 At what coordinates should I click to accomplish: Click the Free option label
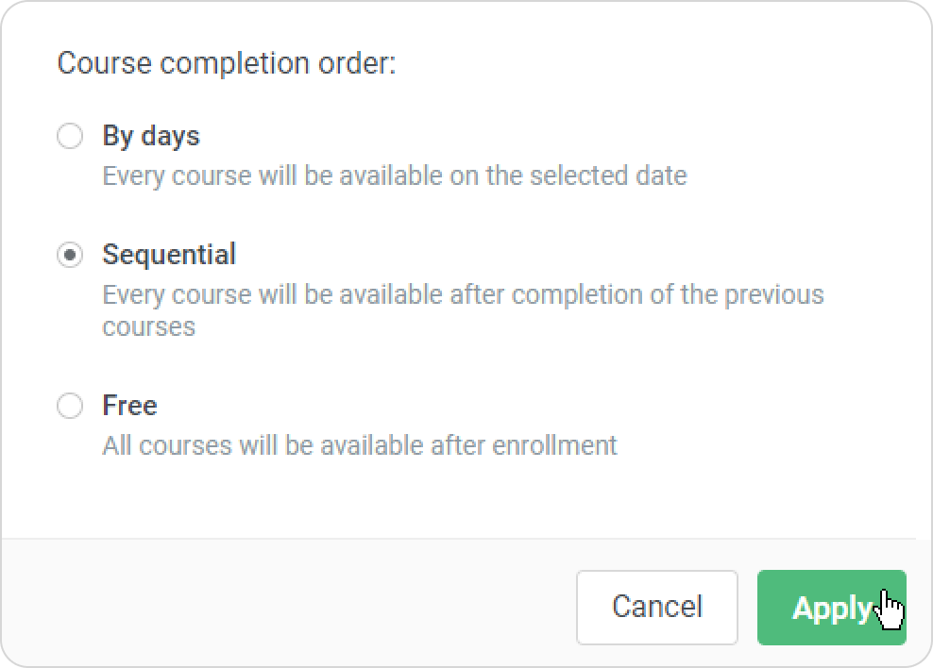tap(129, 406)
